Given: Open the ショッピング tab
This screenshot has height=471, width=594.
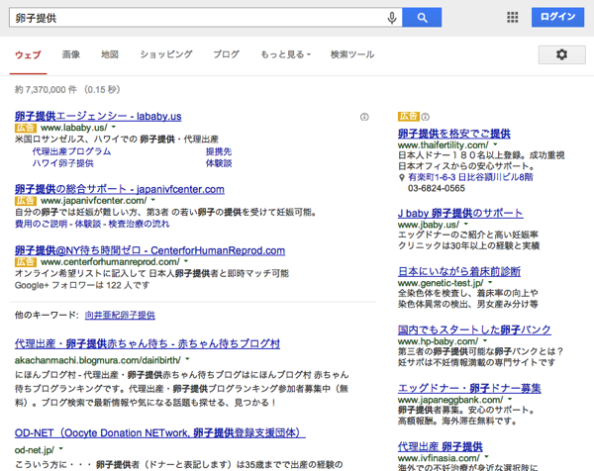Looking at the screenshot, I should tap(166, 54).
